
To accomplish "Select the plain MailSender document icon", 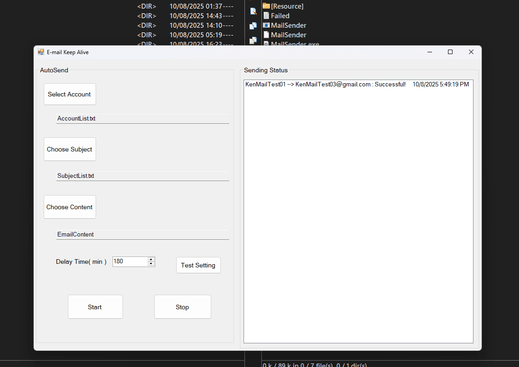I will click(x=266, y=35).
